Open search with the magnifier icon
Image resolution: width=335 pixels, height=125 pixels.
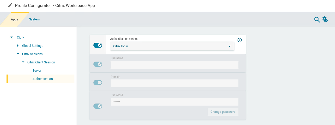point(317,20)
